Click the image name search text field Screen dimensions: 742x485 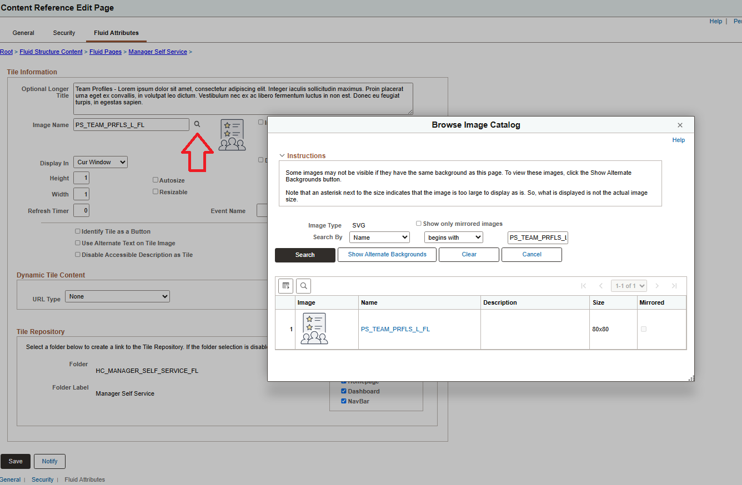point(538,238)
